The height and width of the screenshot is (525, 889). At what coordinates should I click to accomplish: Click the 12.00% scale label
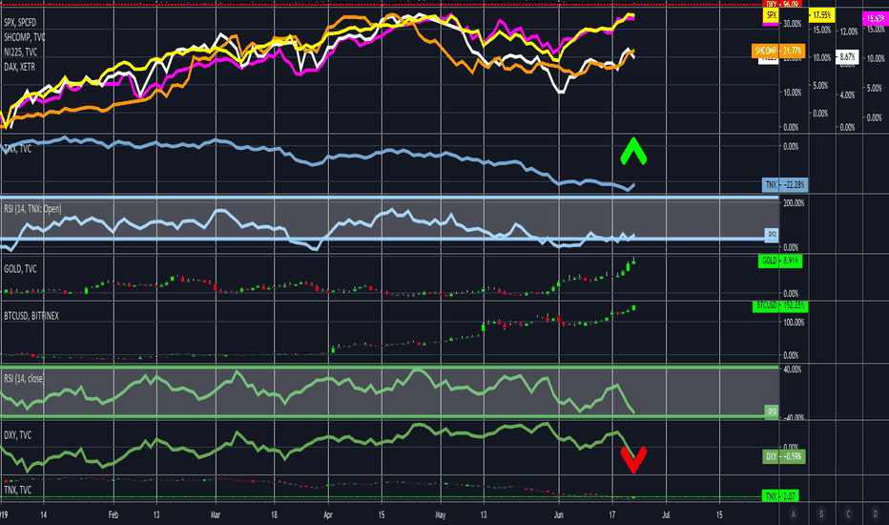849,31
